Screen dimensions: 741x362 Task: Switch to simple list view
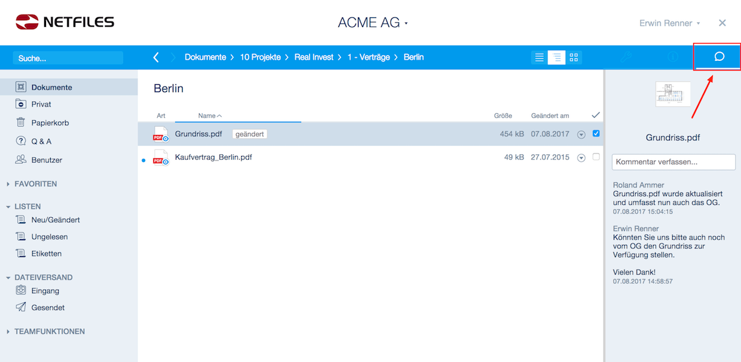coord(539,57)
